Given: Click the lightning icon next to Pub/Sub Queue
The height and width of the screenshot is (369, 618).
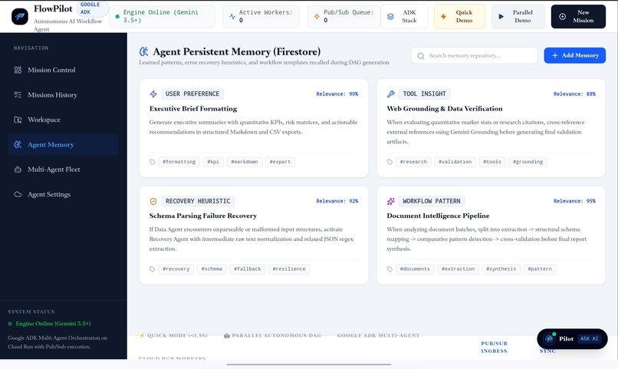Looking at the screenshot, I should click(x=317, y=17).
